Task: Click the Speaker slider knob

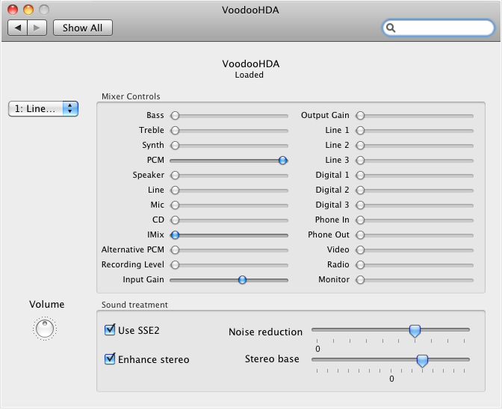Action: coord(175,176)
